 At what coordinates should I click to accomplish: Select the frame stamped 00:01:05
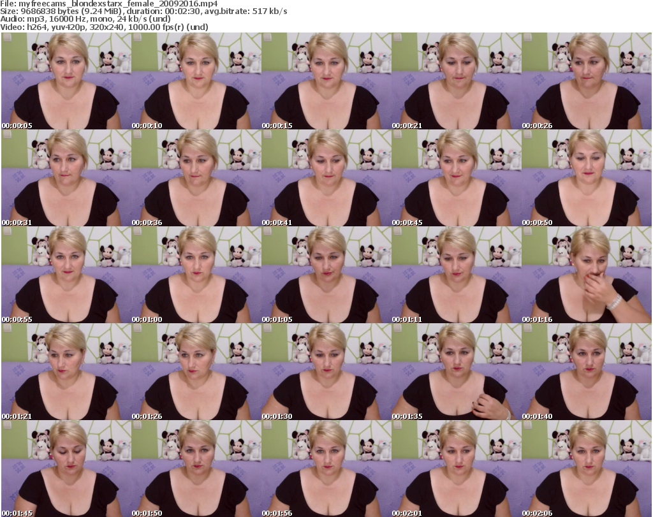click(326, 275)
